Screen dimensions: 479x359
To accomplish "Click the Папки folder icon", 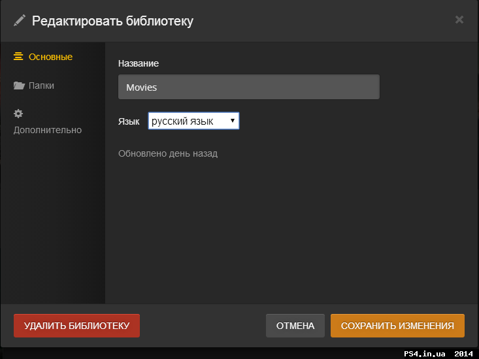I will 19,86.
